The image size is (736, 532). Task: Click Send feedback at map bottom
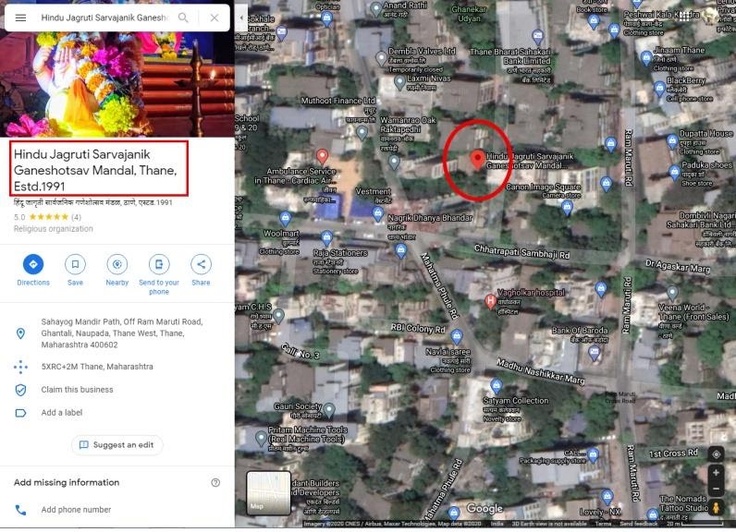[638, 524]
